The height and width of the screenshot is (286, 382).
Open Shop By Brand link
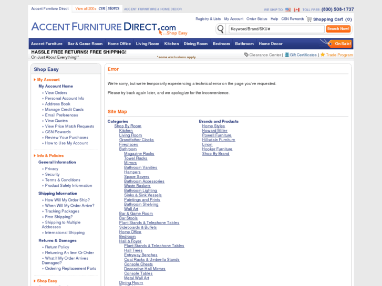coord(215,154)
